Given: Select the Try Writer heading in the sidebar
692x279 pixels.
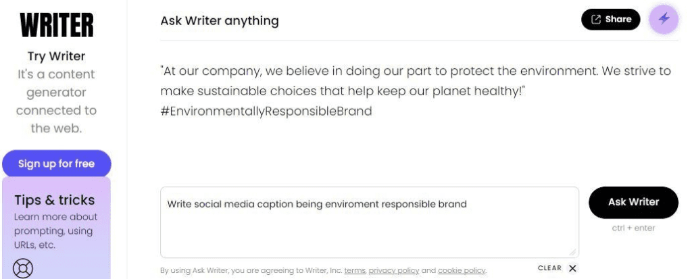Looking at the screenshot, I should tap(57, 56).
